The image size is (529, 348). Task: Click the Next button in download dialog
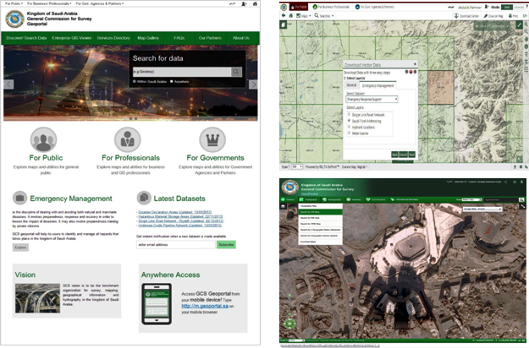pos(411,155)
